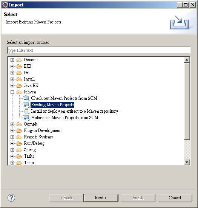Expand the Install category
This screenshot has width=198, height=208.
coord(12,79)
